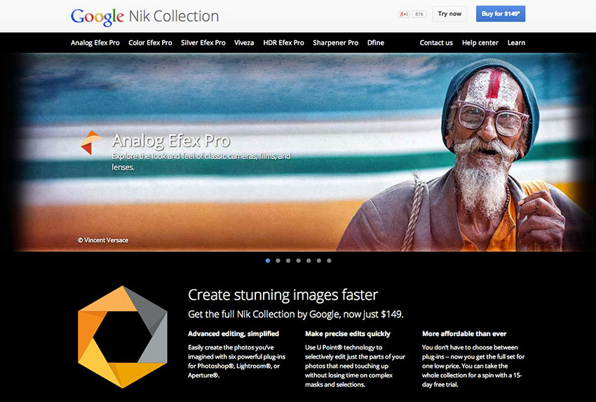Click the paragraph mentioning U Point technology
The width and height of the screenshot is (596, 402).
pos(355,366)
